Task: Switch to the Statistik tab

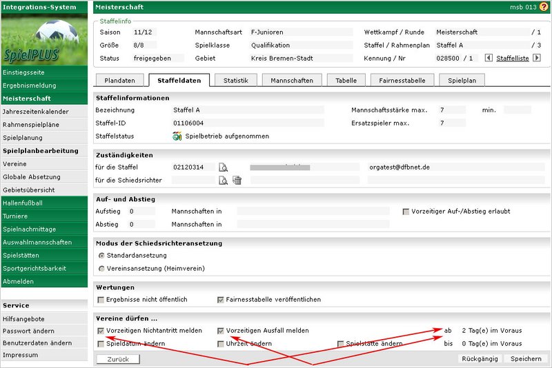Action: [235, 81]
